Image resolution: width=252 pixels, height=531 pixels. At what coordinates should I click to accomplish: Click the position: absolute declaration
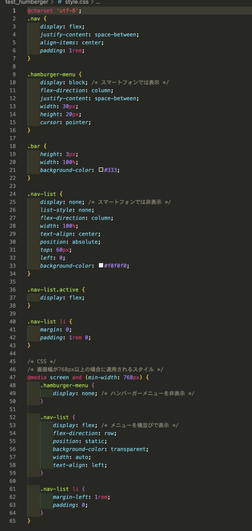71,242
